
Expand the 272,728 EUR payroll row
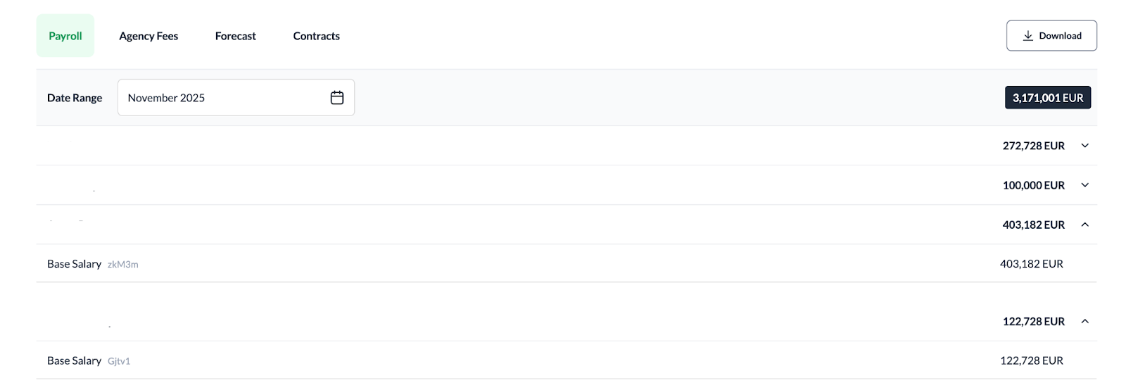click(1084, 146)
